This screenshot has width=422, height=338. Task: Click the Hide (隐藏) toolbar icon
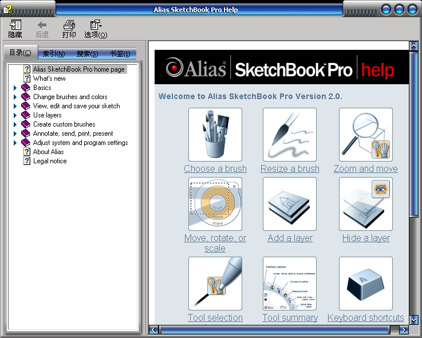(x=15, y=25)
